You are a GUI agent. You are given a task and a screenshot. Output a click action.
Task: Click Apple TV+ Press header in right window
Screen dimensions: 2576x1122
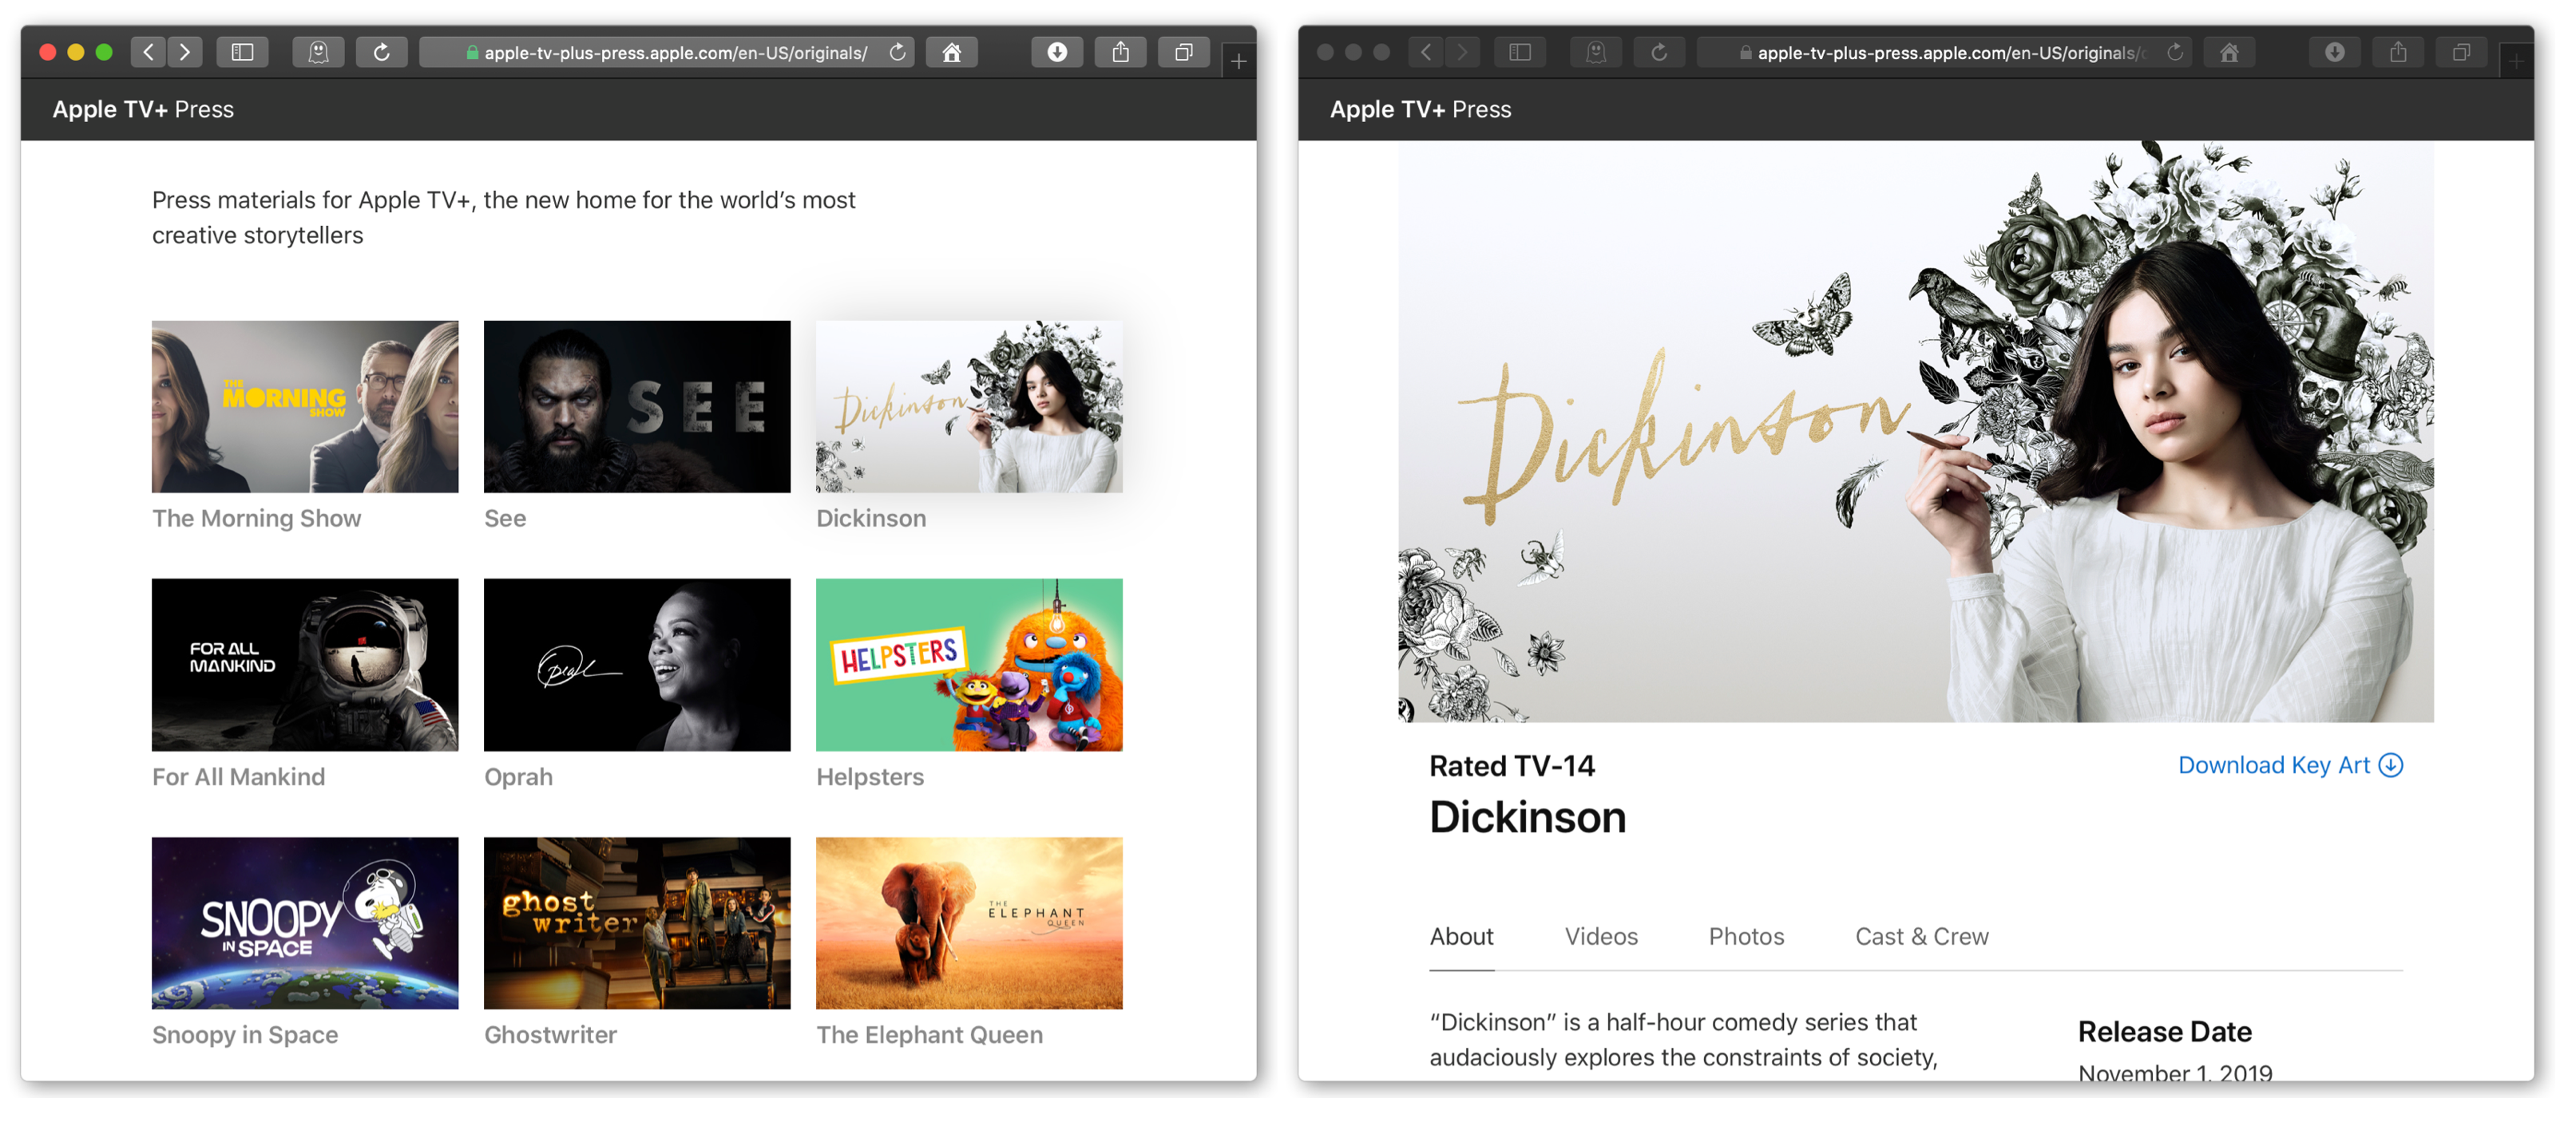point(1419,110)
